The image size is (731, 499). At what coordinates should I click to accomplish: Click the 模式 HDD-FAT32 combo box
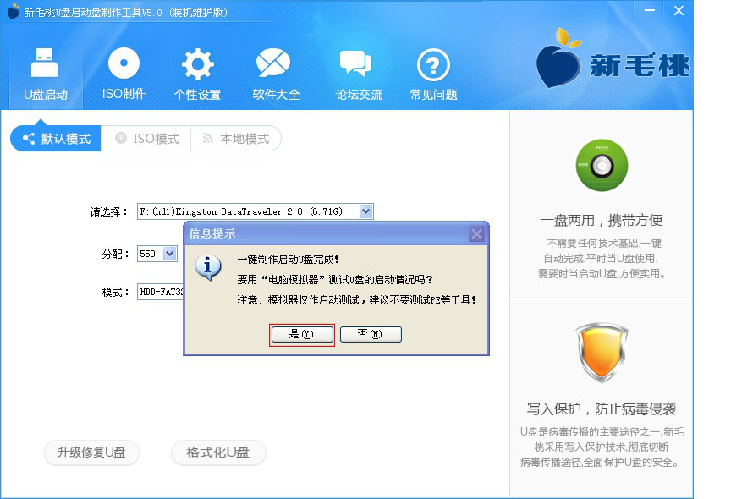tap(161, 292)
